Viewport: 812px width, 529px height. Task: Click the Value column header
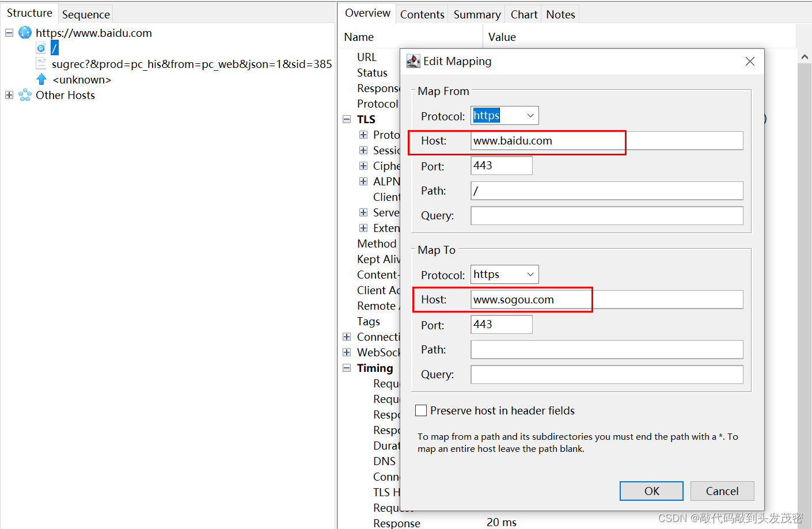pyautogui.click(x=502, y=37)
